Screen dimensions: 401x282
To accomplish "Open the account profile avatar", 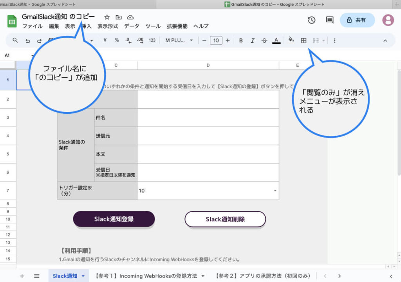I will (388, 20).
